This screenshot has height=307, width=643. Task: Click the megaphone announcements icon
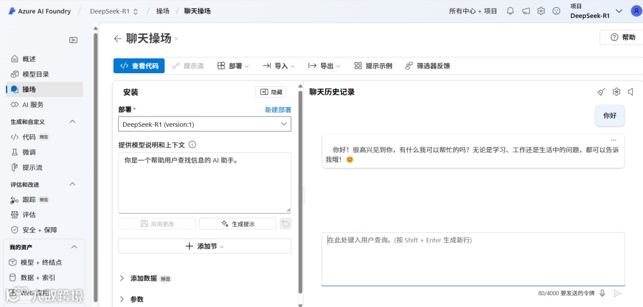click(x=526, y=11)
